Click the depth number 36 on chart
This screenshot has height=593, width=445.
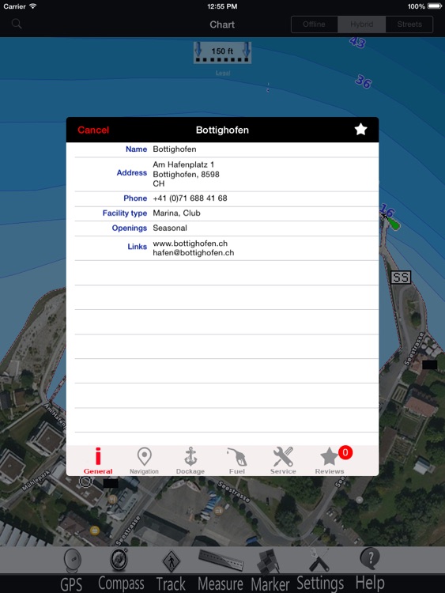(364, 81)
